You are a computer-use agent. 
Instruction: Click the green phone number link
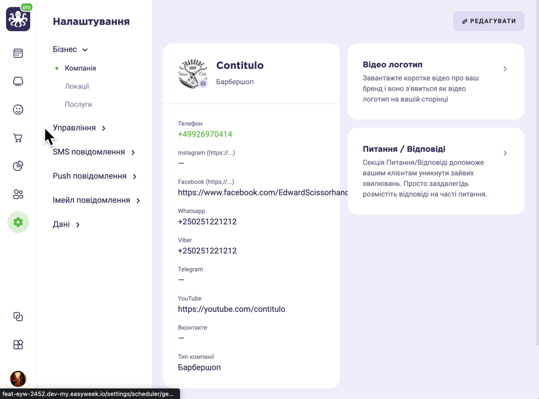coord(205,134)
